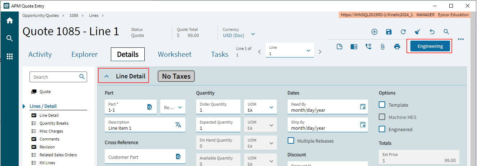Toggle the side panel layout icon
Screen dimensions: 477x166
(354, 46)
